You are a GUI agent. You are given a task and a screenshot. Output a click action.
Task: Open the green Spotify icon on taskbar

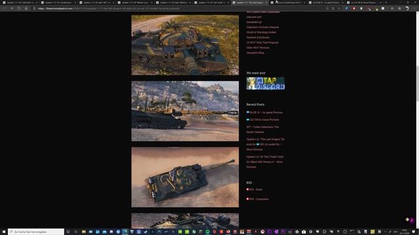[208, 232]
